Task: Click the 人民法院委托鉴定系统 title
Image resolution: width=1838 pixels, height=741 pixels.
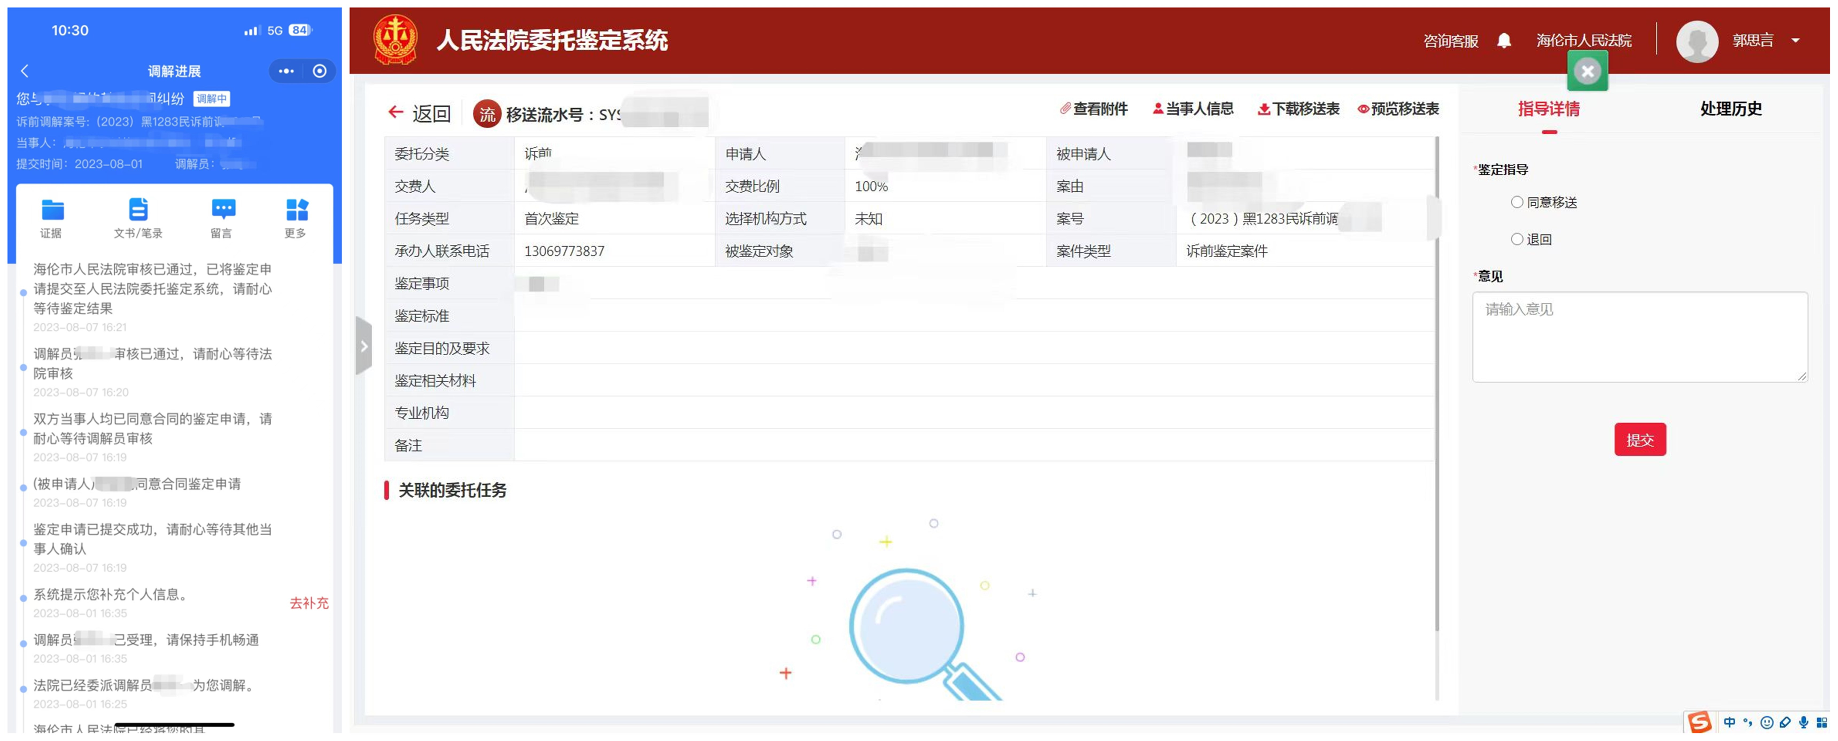Action: [552, 40]
